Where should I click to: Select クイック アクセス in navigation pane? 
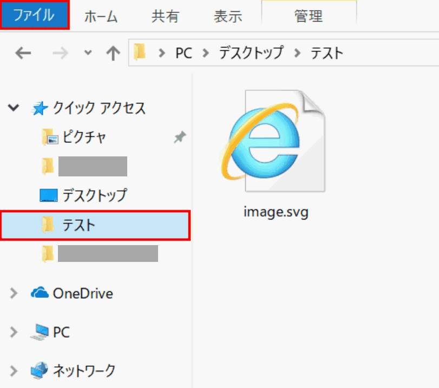pyautogui.click(x=100, y=108)
